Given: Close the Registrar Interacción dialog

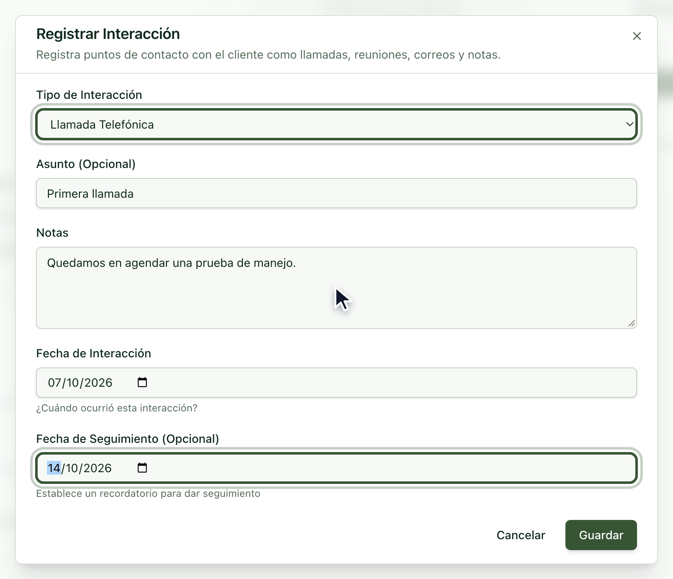Looking at the screenshot, I should click(x=637, y=36).
